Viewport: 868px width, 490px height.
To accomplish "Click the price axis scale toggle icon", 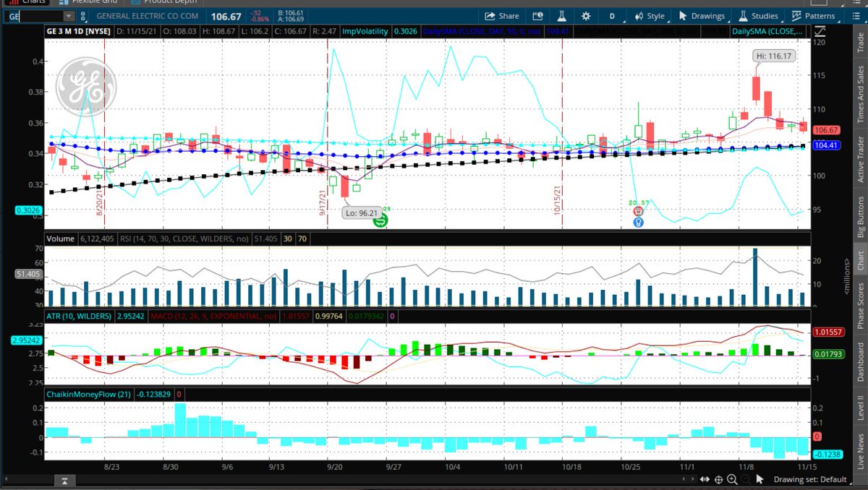I will click(818, 31).
